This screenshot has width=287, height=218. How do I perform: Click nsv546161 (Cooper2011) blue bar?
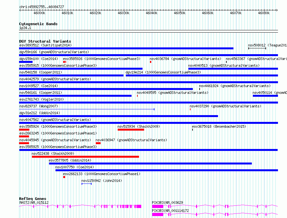[75, 96]
